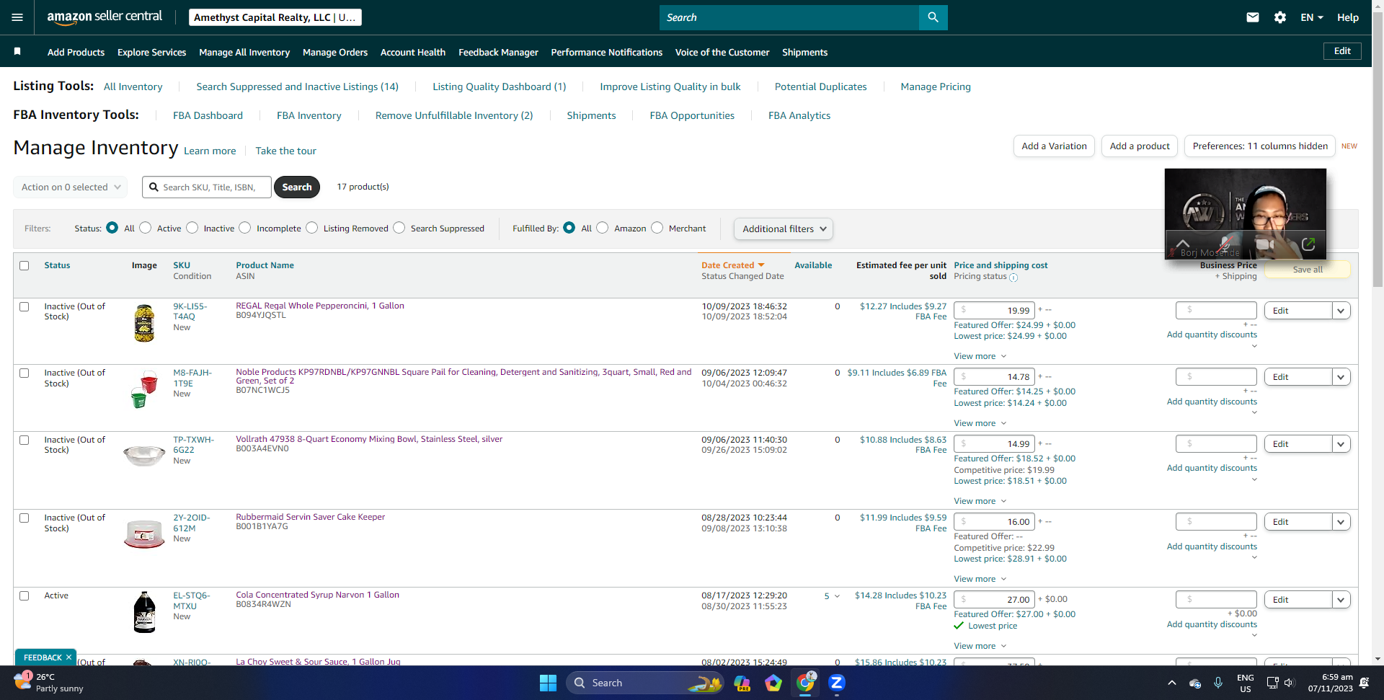Check the Regal Pepperoncini row checkbox
Viewport: 1384px width, 700px height.
(x=25, y=306)
